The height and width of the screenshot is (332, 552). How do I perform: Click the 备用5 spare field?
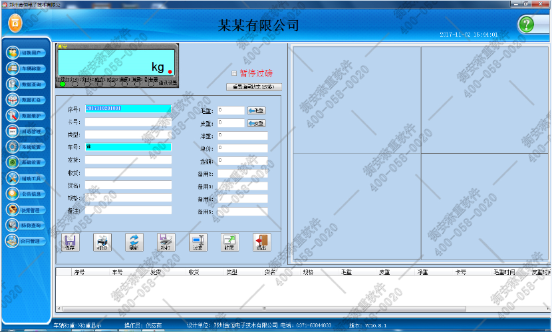[x=243, y=212]
